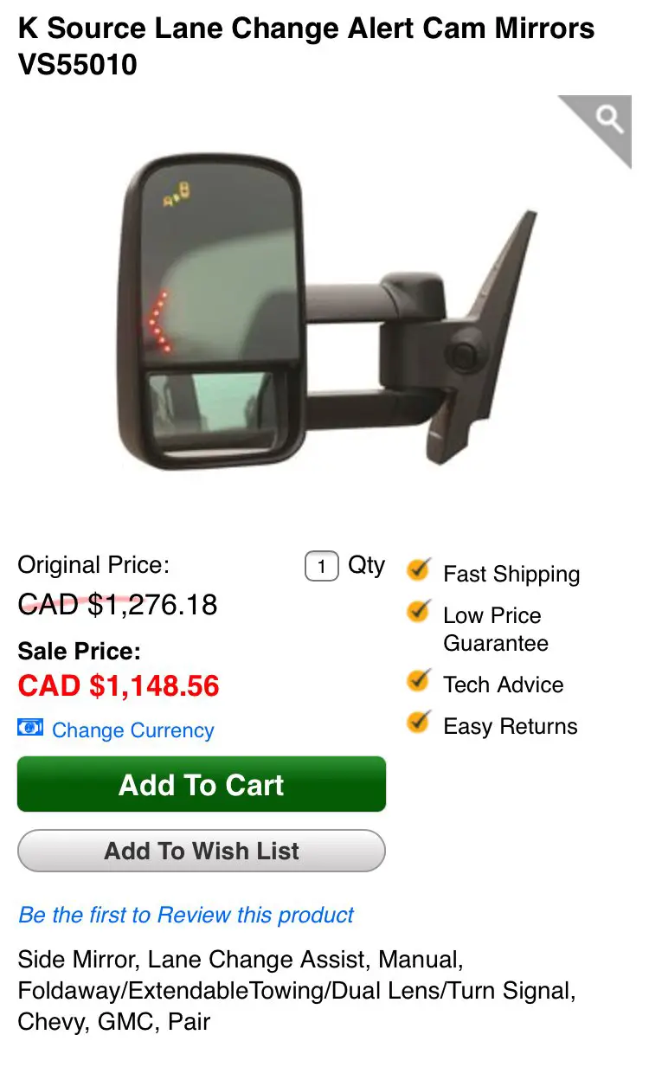Open the Change Currency link

point(133,730)
